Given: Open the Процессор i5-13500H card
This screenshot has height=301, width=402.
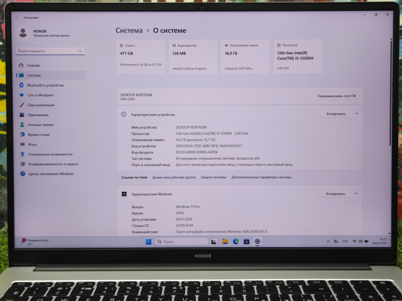Looking at the screenshot, I should [x=297, y=57].
